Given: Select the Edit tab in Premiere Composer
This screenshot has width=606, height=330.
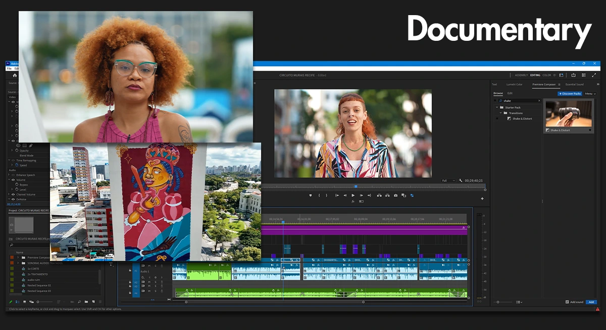Looking at the screenshot, I should coord(510,93).
